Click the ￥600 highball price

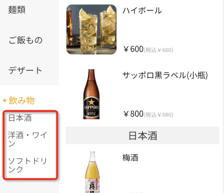point(134,49)
